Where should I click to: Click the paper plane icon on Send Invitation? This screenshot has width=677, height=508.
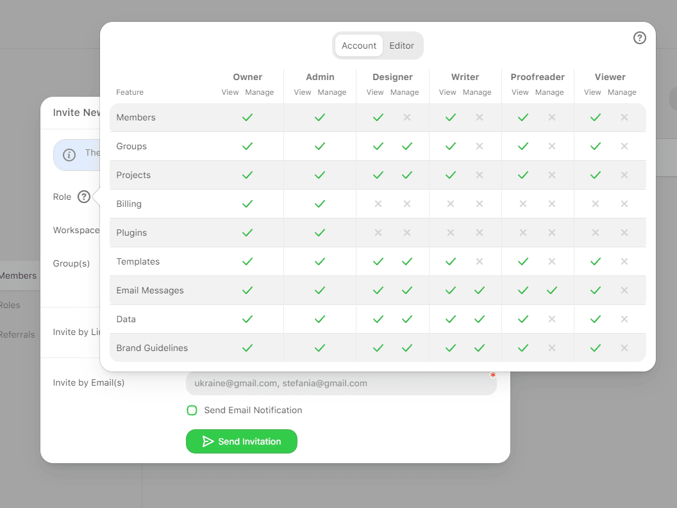[208, 441]
